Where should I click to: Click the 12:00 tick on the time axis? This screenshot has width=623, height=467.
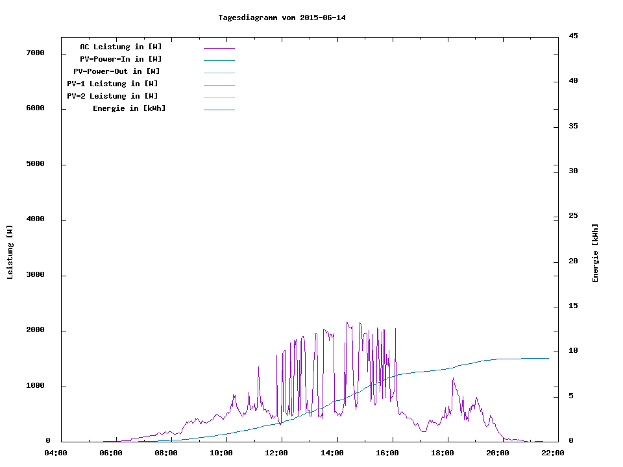(x=277, y=453)
